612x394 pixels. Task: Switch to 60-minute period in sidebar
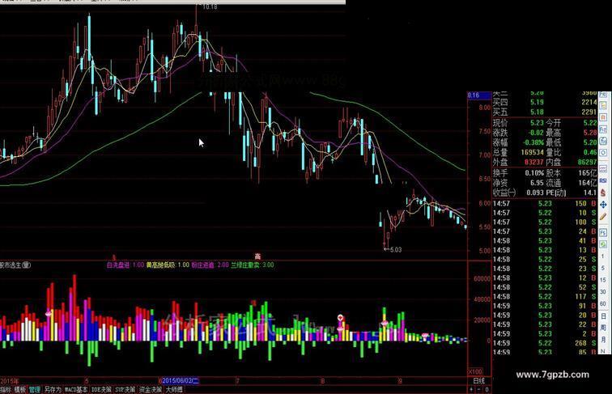pyautogui.click(x=603, y=303)
